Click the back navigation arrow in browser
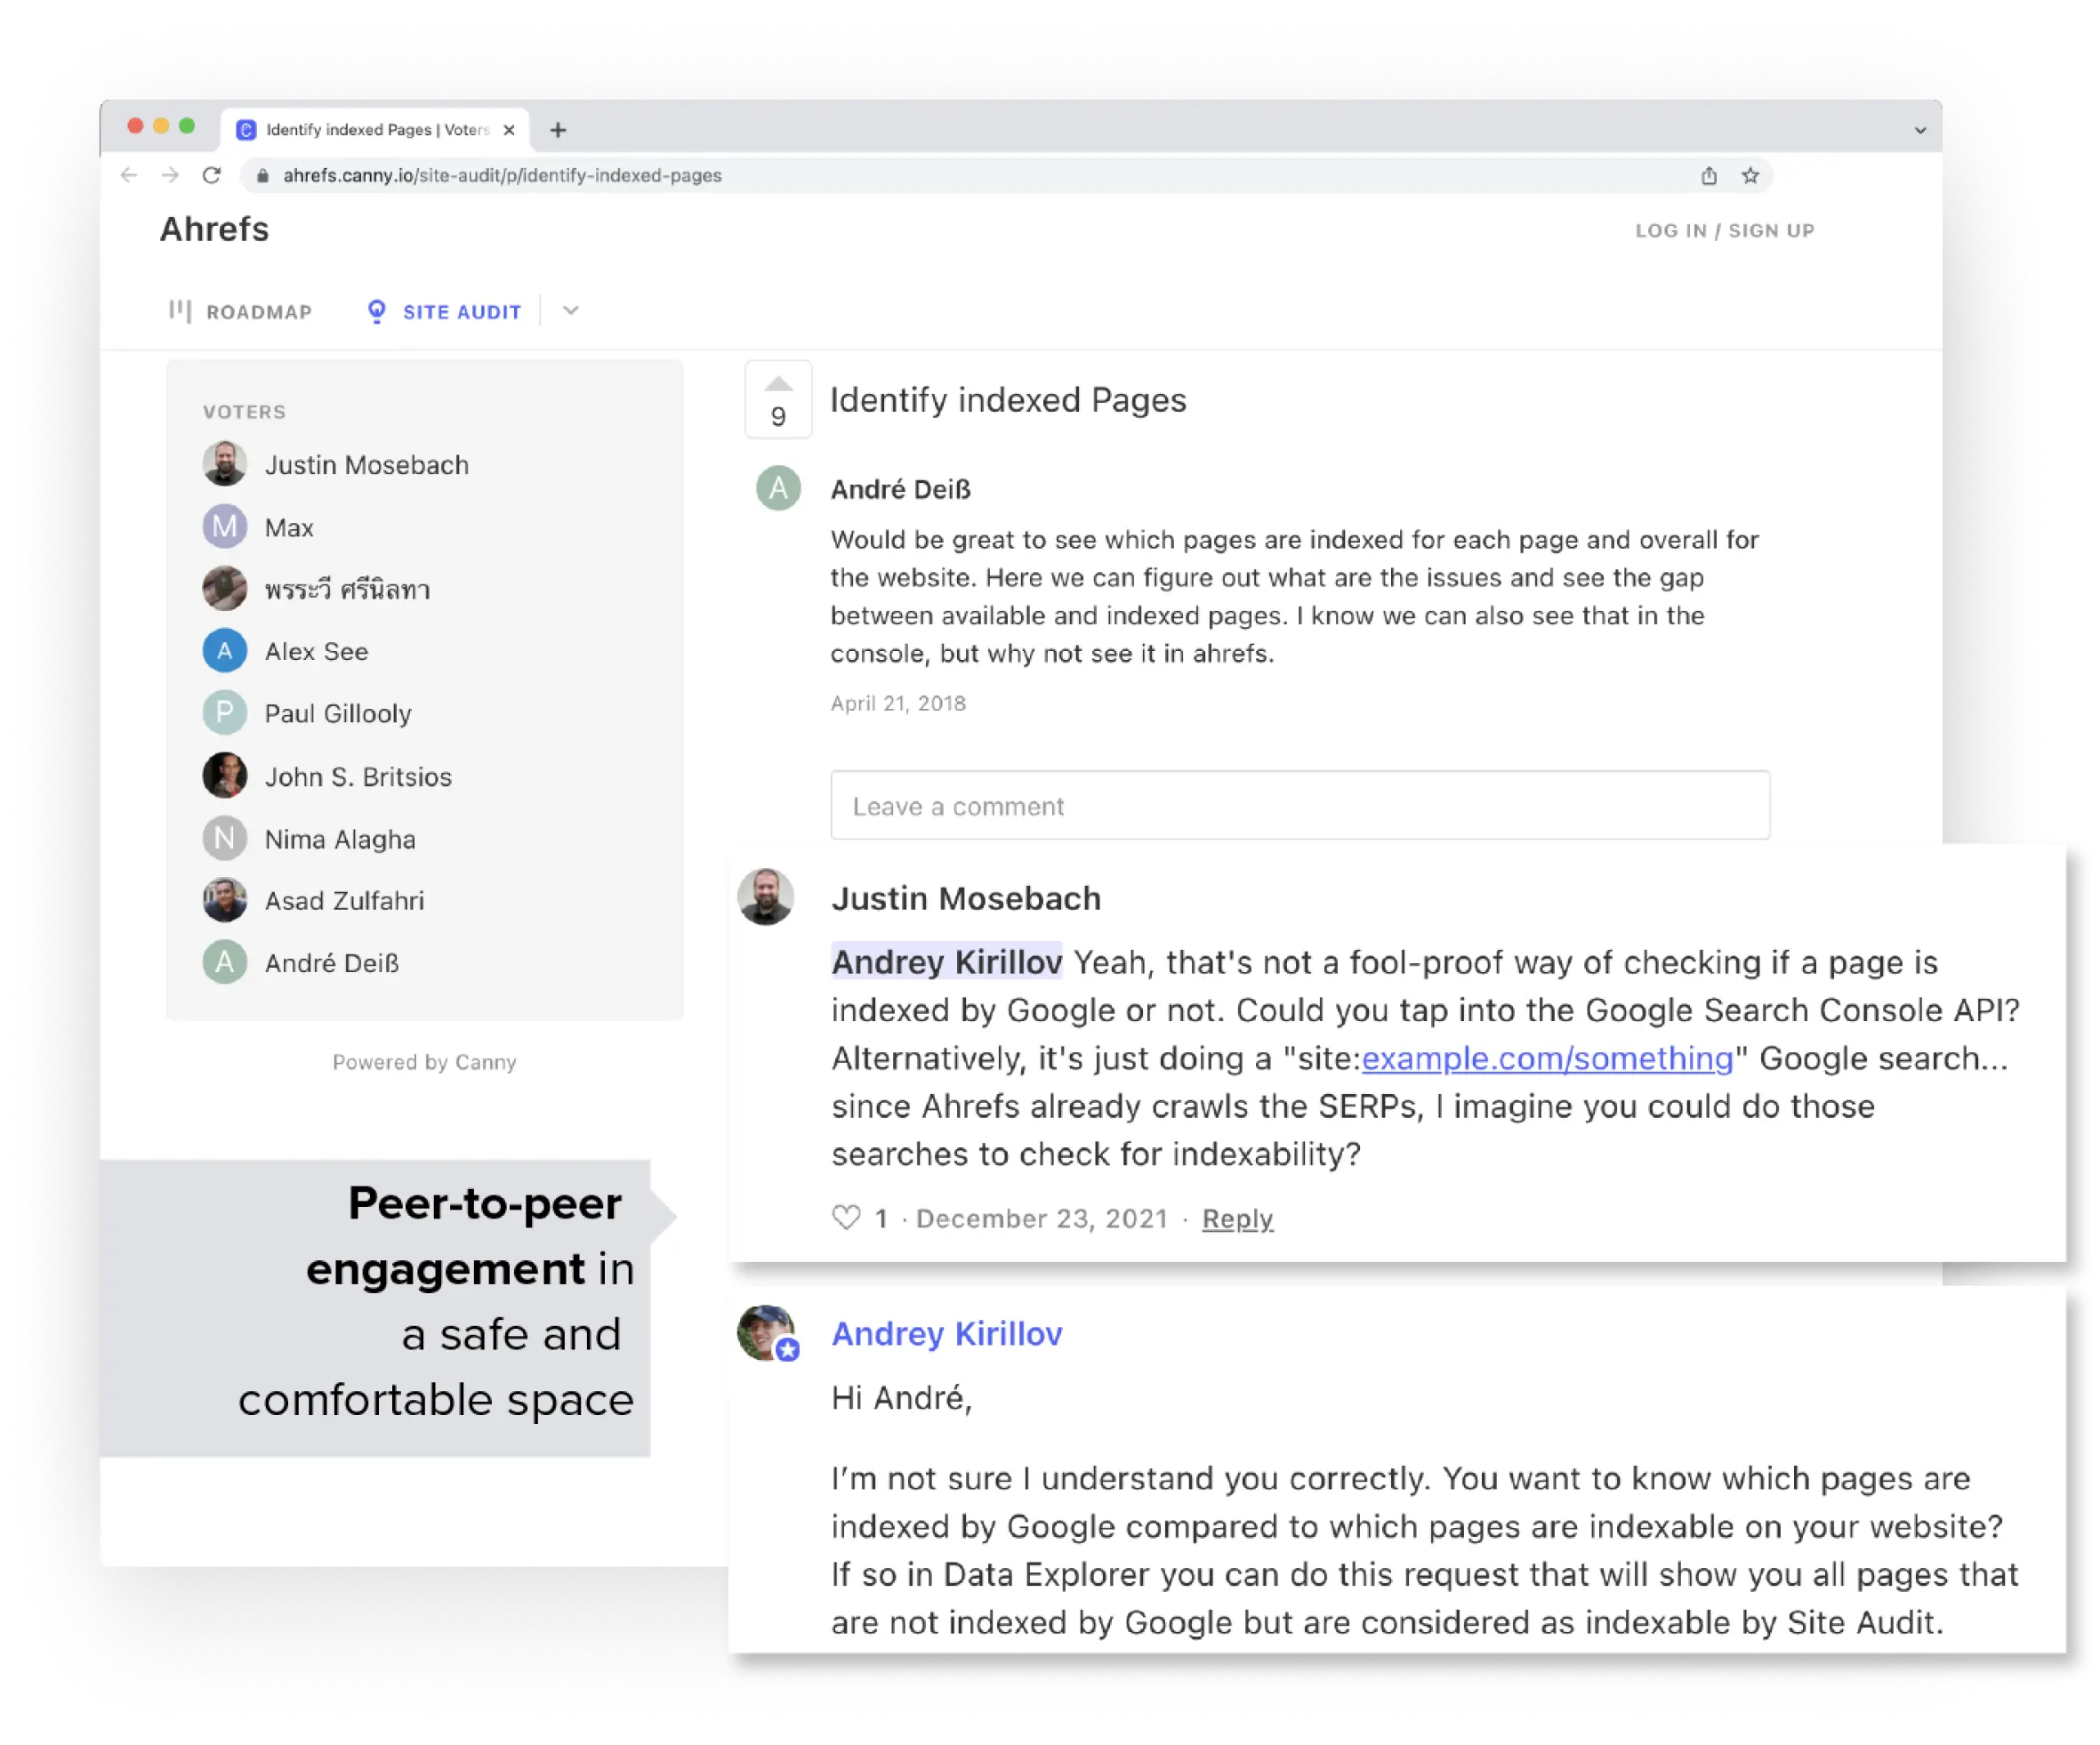 point(138,174)
